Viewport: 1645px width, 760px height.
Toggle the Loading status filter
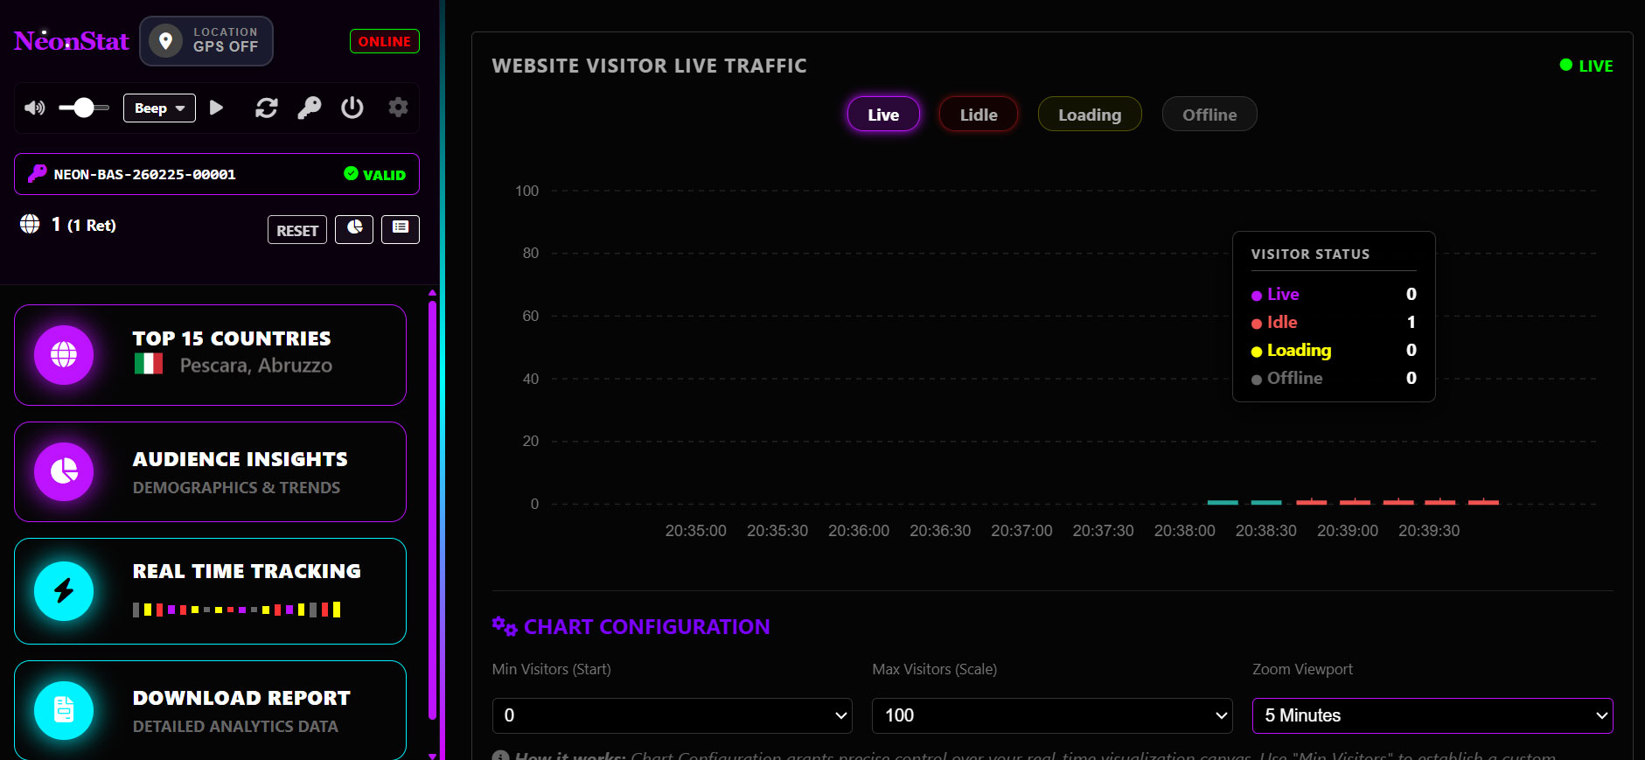1089,115
